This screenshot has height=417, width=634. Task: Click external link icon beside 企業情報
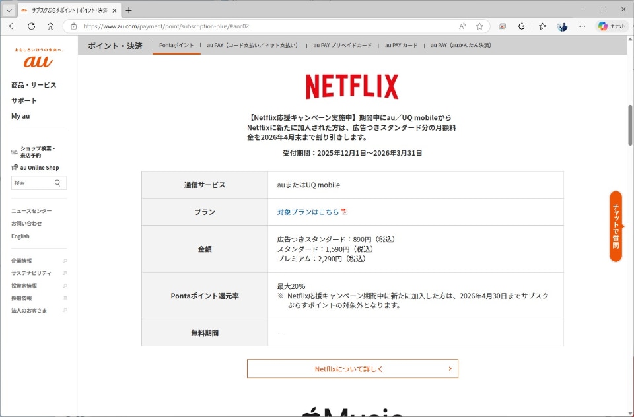tap(65, 261)
